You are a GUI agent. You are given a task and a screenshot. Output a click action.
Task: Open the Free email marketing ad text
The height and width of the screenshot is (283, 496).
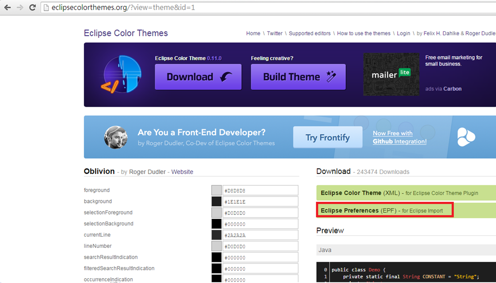pyautogui.click(x=453, y=60)
